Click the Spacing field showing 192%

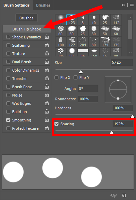click(123, 124)
